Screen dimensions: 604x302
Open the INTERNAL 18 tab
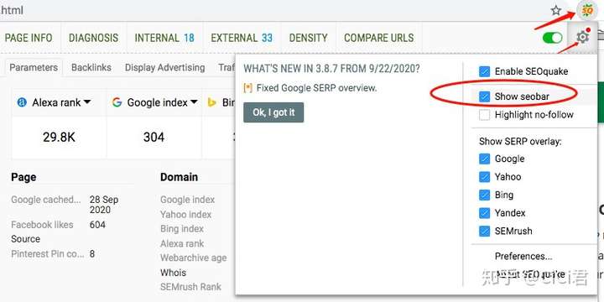(164, 38)
